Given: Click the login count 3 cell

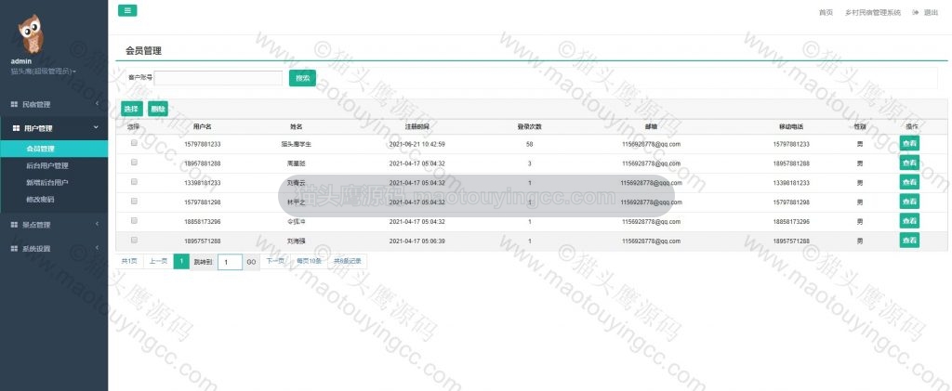Looking at the screenshot, I should click(530, 163).
